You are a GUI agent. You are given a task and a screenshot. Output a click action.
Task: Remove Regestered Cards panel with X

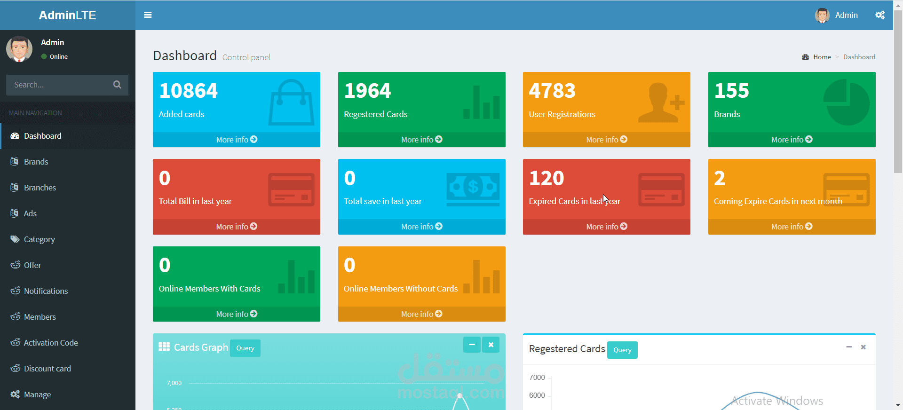[x=863, y=347]
